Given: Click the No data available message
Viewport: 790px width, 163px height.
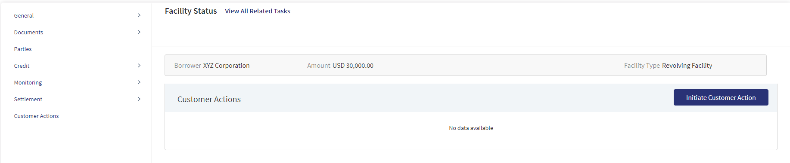Looking at the screenshot, I should (x=471, y=128).
